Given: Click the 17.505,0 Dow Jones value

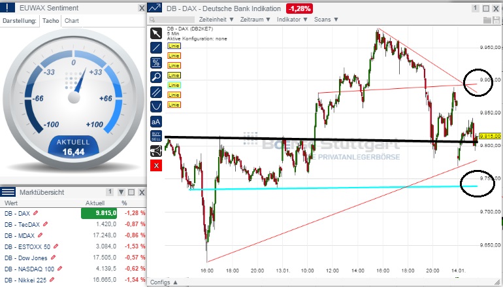Looking at the screenshot, I should [x=105, y=258].
